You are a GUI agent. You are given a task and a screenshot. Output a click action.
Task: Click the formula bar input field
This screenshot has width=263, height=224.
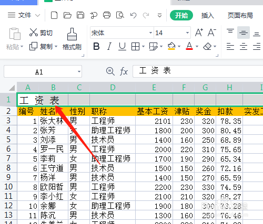coord(198,71)
